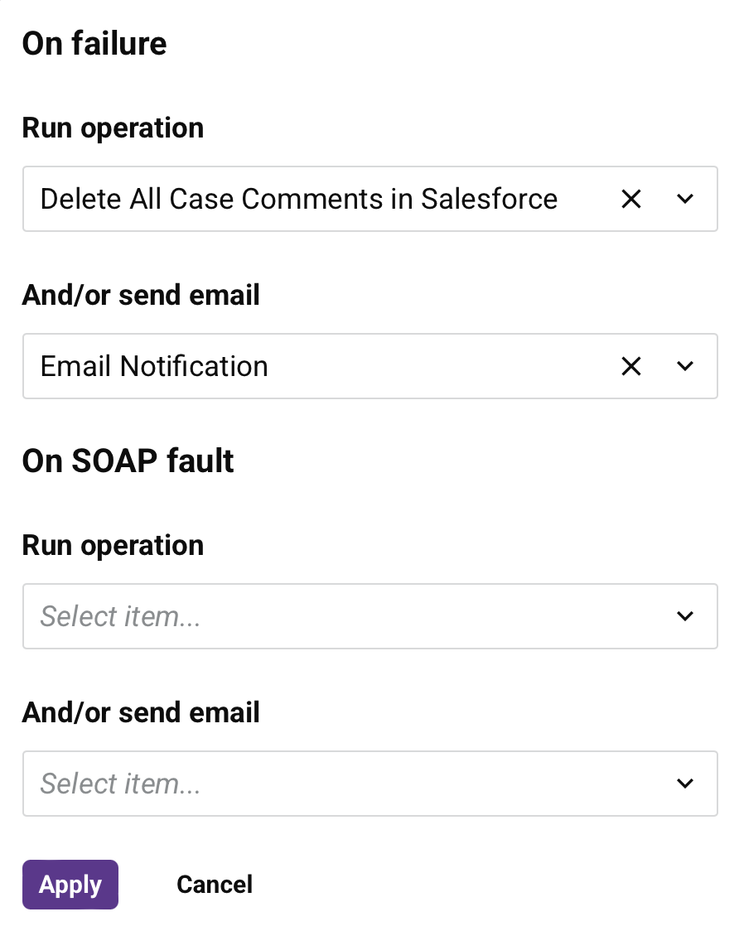Expand the On failure send email chevron
739x931 pixels.
[684, 366]
